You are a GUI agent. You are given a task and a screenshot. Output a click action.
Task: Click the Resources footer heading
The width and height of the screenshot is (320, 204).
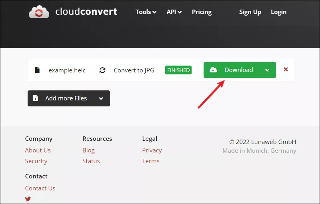pyautogui.click(x=97, y=139)
